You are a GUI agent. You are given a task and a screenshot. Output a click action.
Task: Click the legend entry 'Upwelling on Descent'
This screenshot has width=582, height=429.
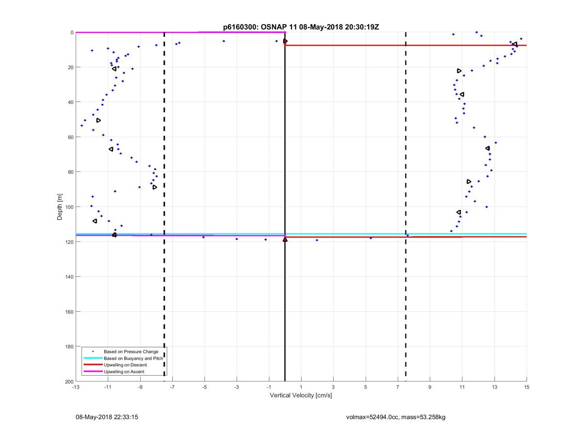click(x=125, y=365)
